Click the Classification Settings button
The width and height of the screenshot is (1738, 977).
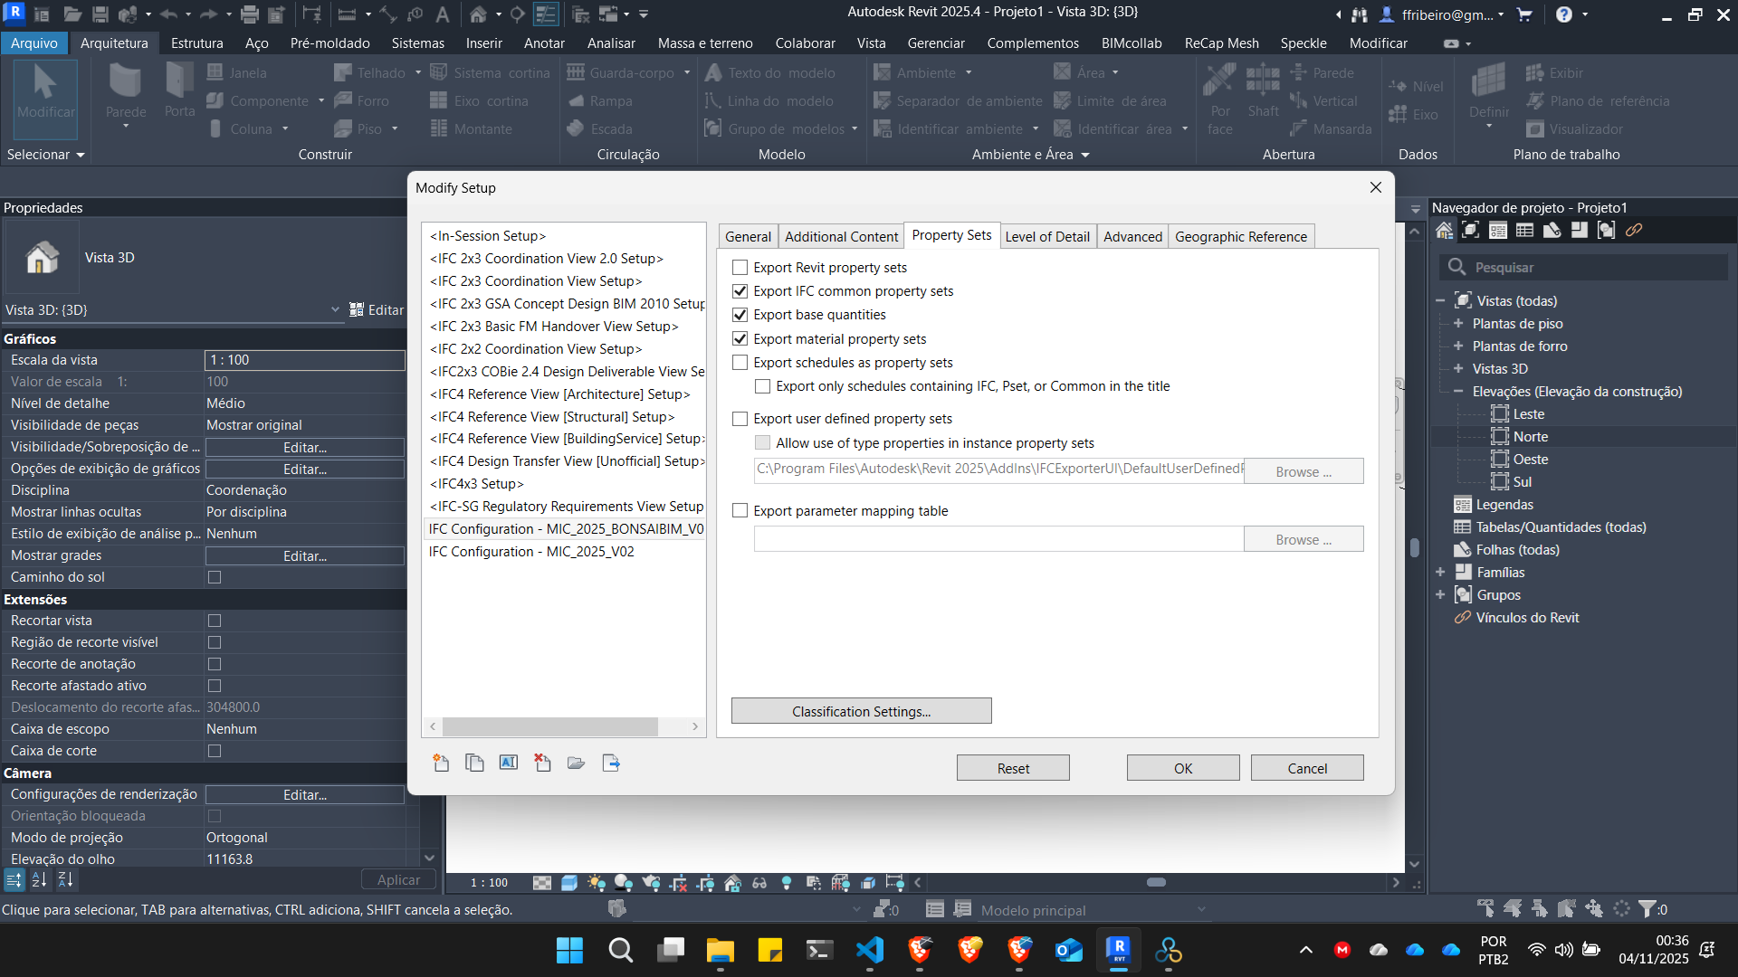pyautogui.click(x=861, y=712)
